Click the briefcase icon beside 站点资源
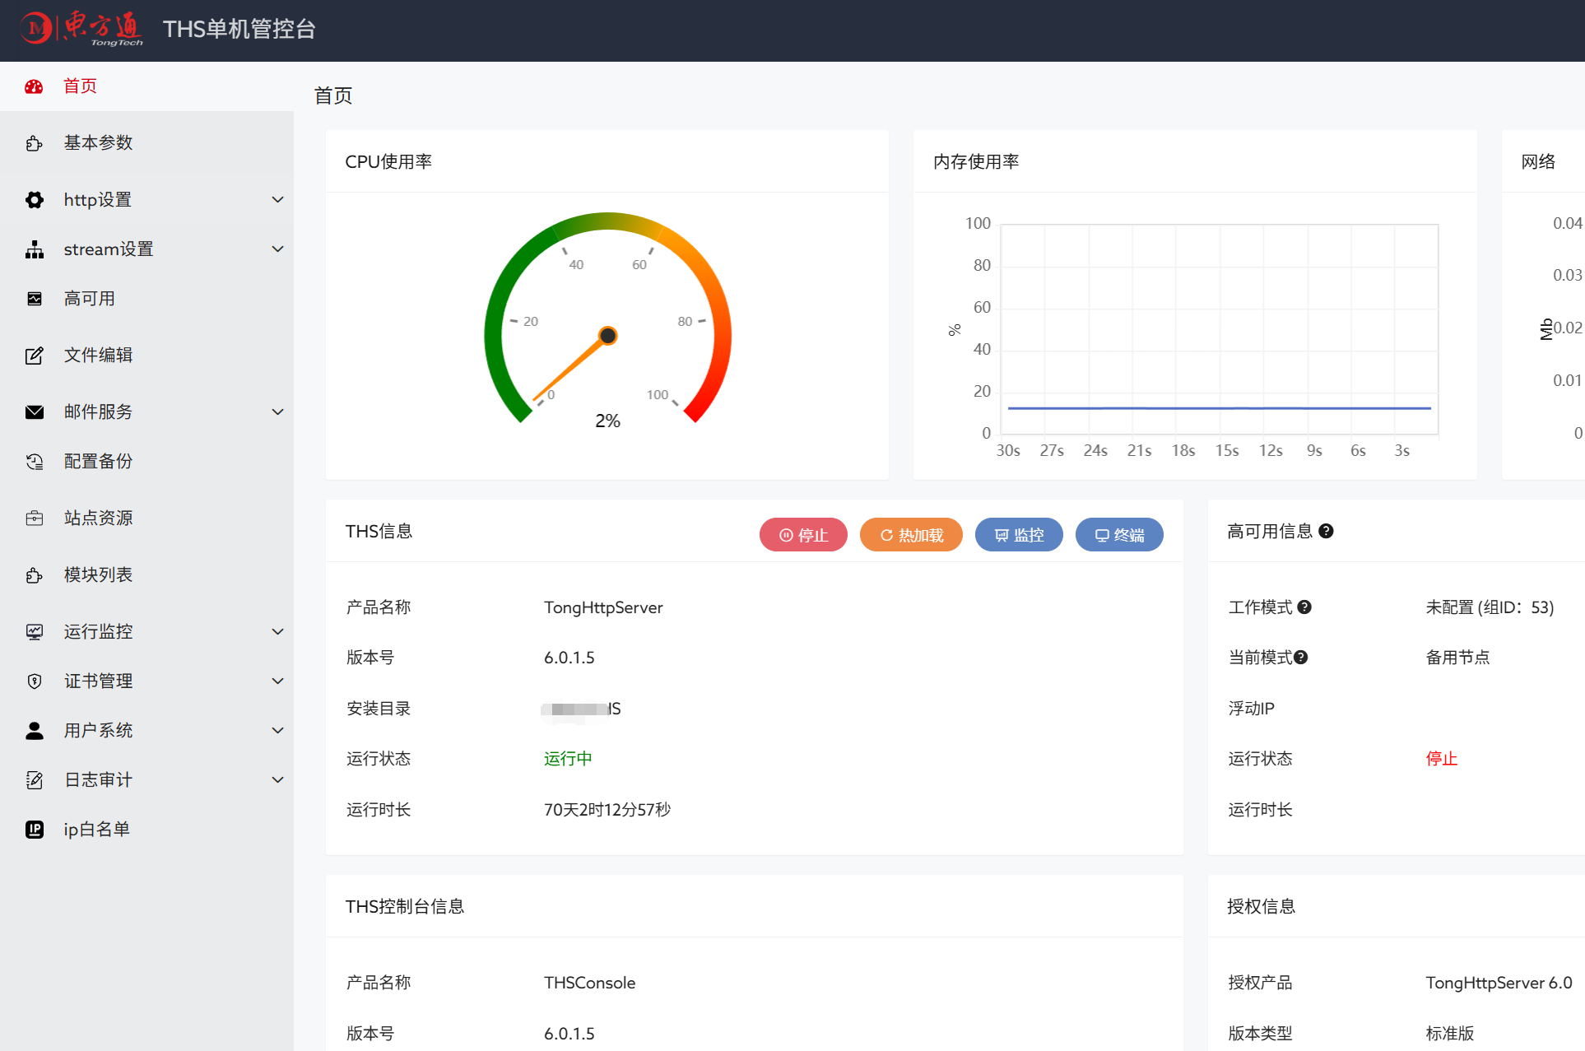 click(x=34, y=519)
